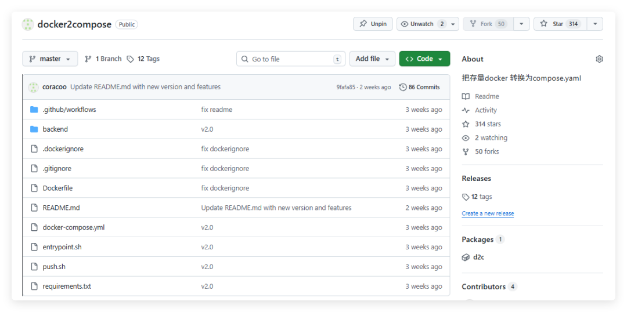Click the fork icon on Fork button

(474, 24)
